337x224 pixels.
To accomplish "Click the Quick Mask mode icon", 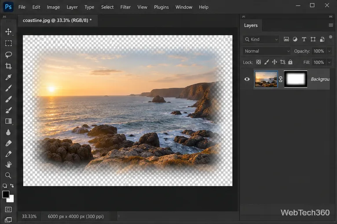I will pos(8,210).
